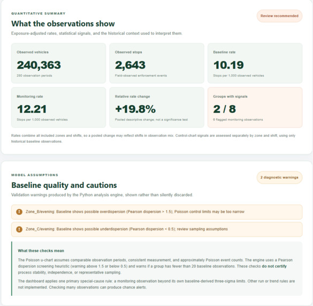Select the Observed stops value 2,643
The height and width of the screenshot is (306, 313).
(x=130, y=65)
